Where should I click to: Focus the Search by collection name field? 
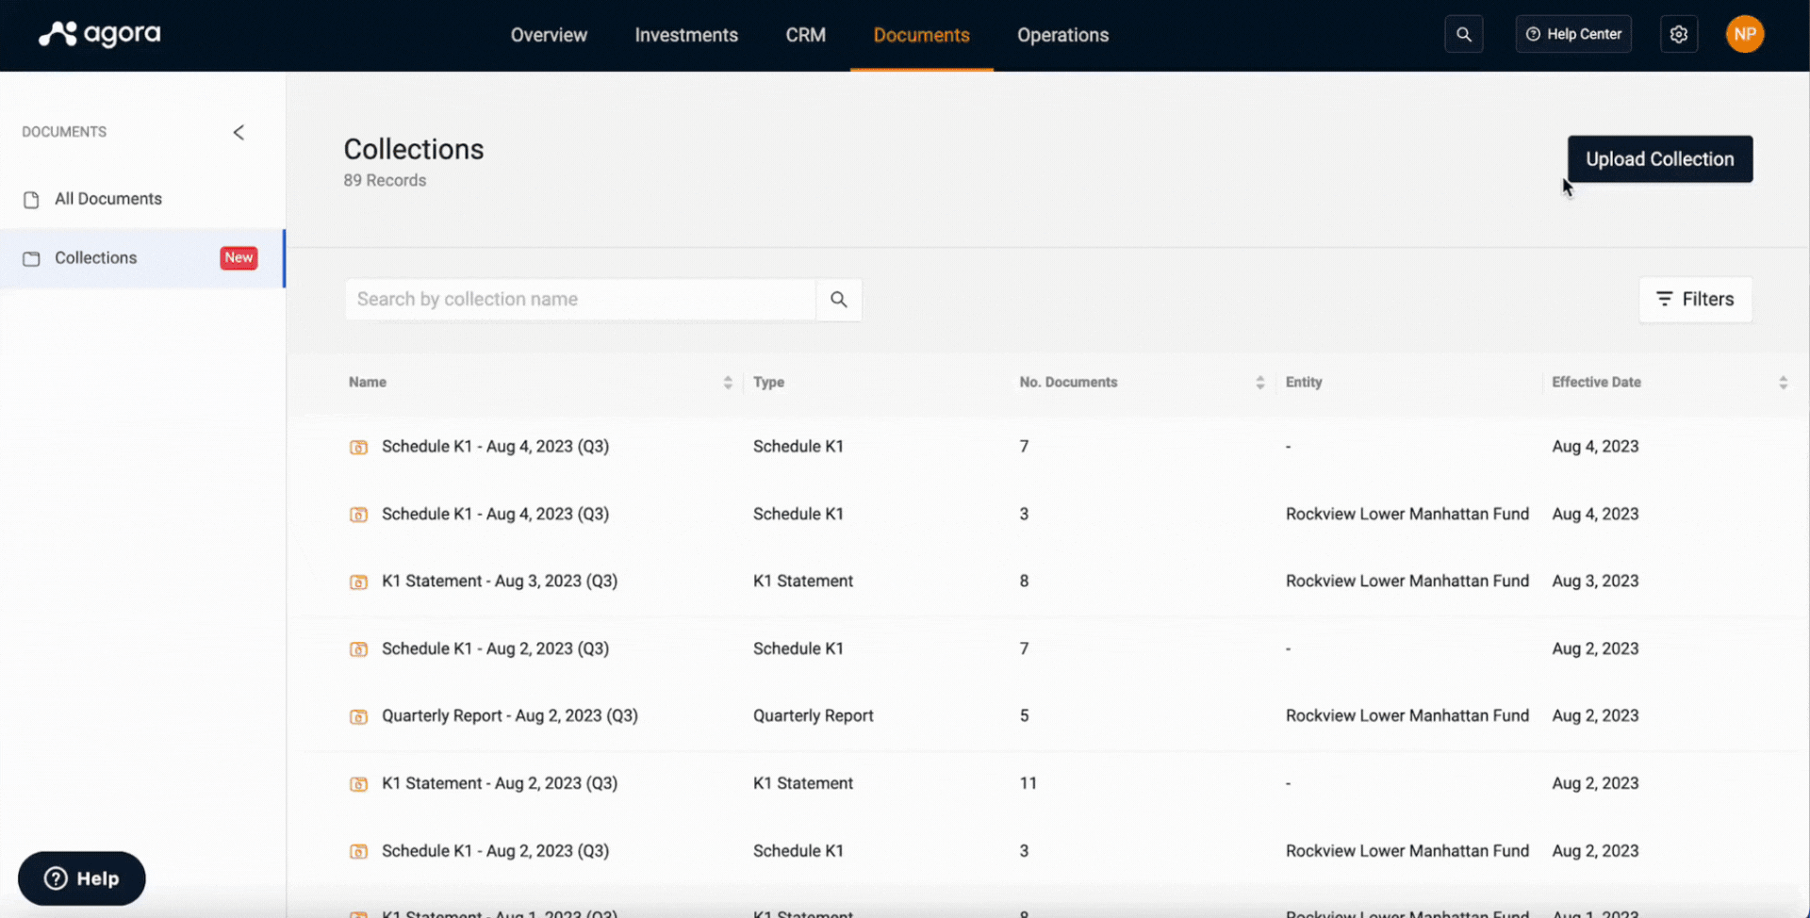(580, 300)
